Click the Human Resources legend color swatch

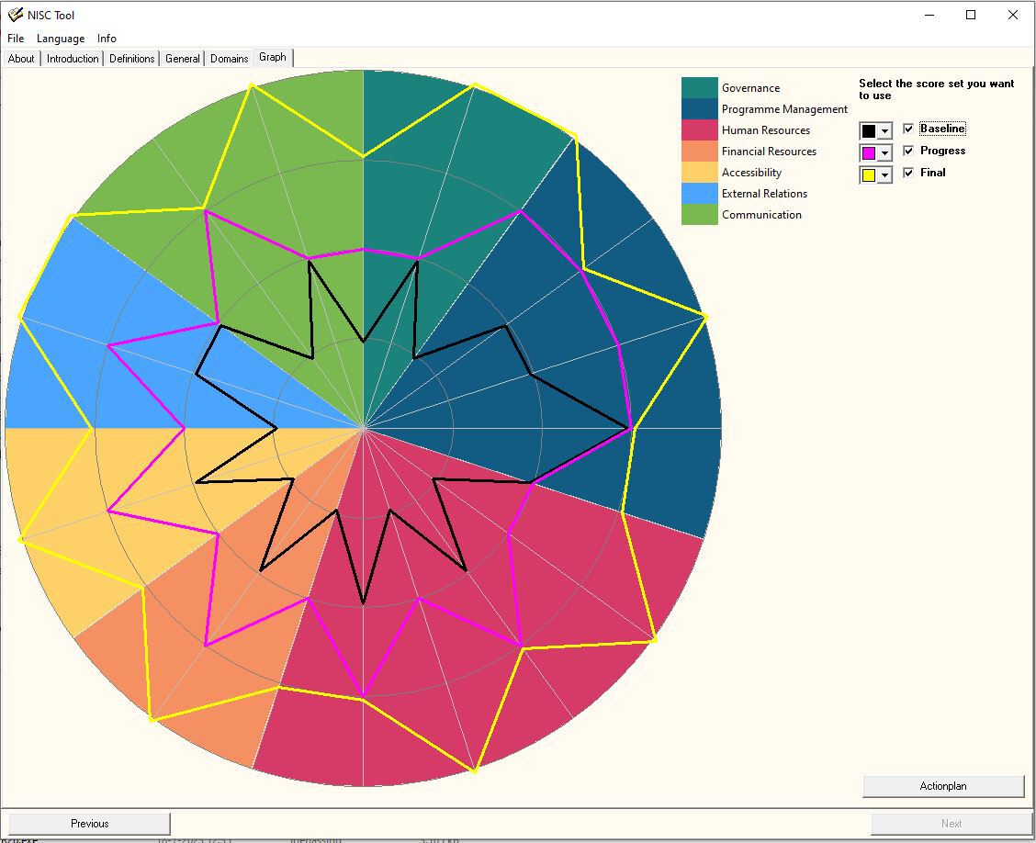700,130
